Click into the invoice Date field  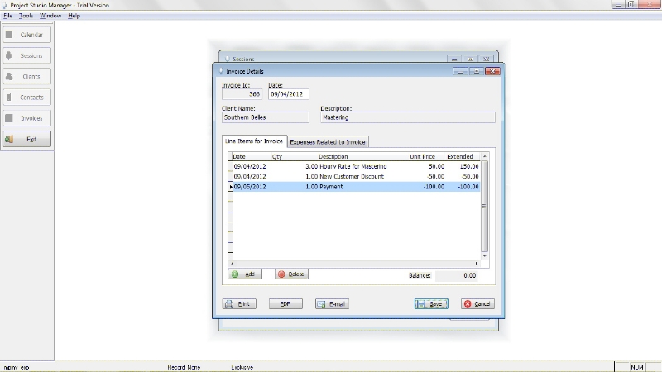(x=288, y=94)
